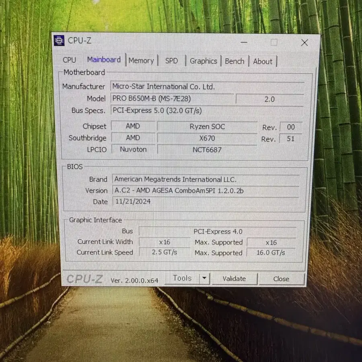Select BIOS brand American Megatrends International LLC.
This screenshot has width=362, height=362.
click(206, 179)
